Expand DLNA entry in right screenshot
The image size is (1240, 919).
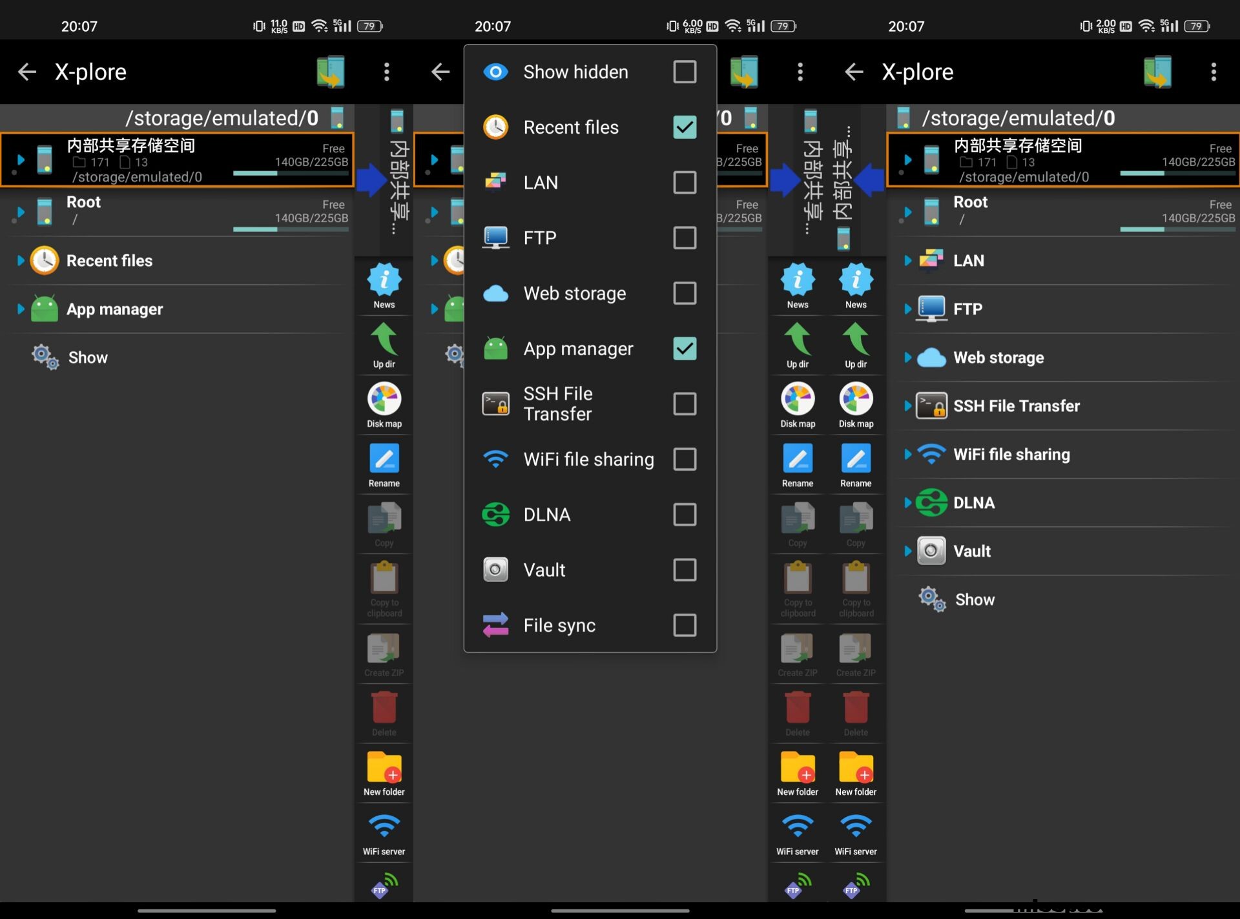point(907,503)
